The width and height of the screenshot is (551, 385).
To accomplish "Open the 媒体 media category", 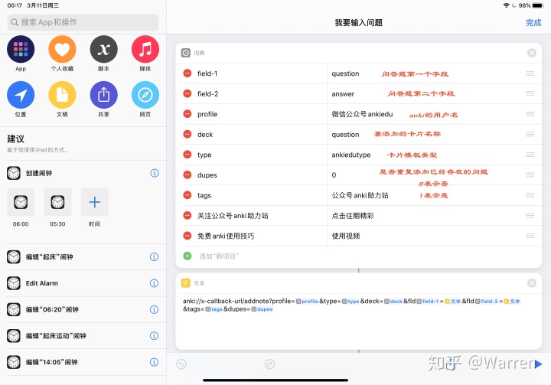I will pos(145,49).
